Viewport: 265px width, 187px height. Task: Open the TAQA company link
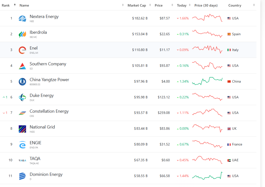tap(35, 159)
